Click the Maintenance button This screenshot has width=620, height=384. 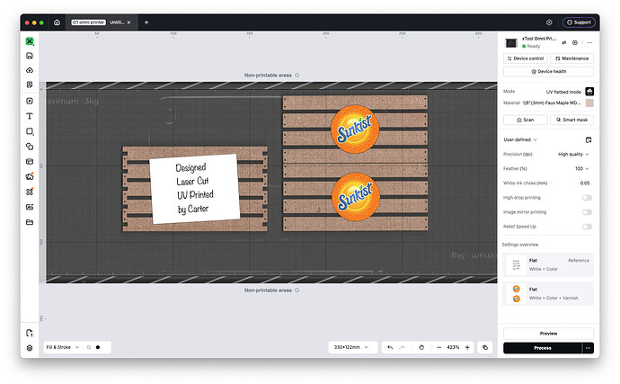[571, 58]
